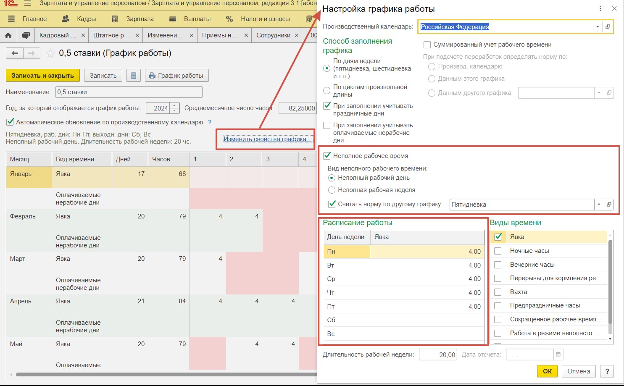This screenshot has height=386, width=624.
Task: Enable Вахта time type
Action: tap(498, 292)
